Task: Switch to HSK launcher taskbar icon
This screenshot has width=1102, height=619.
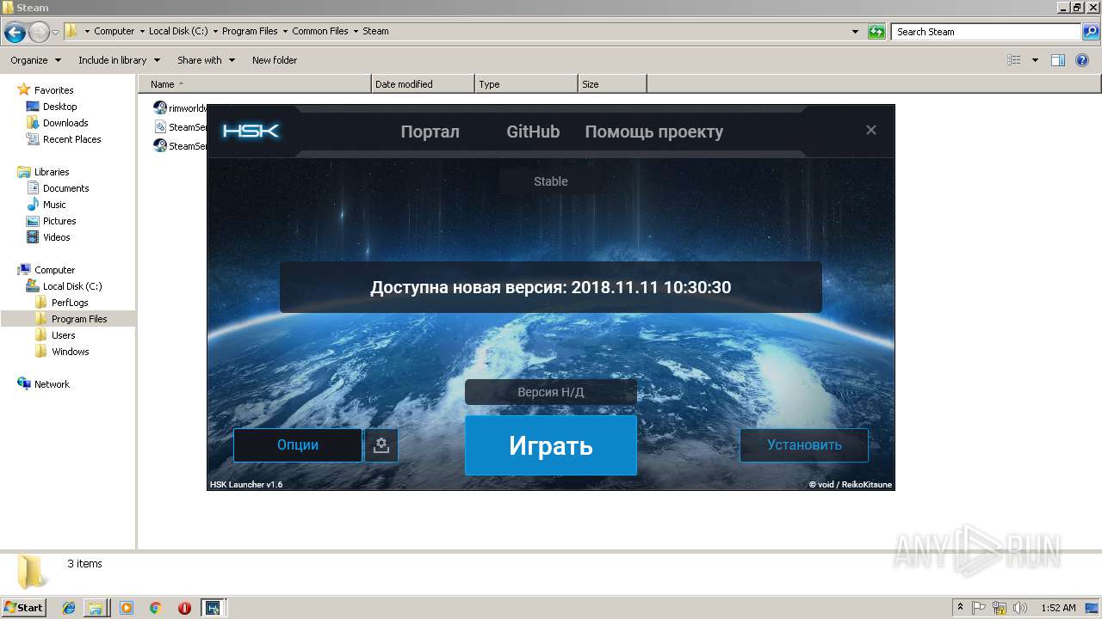Action: (212, 607)
